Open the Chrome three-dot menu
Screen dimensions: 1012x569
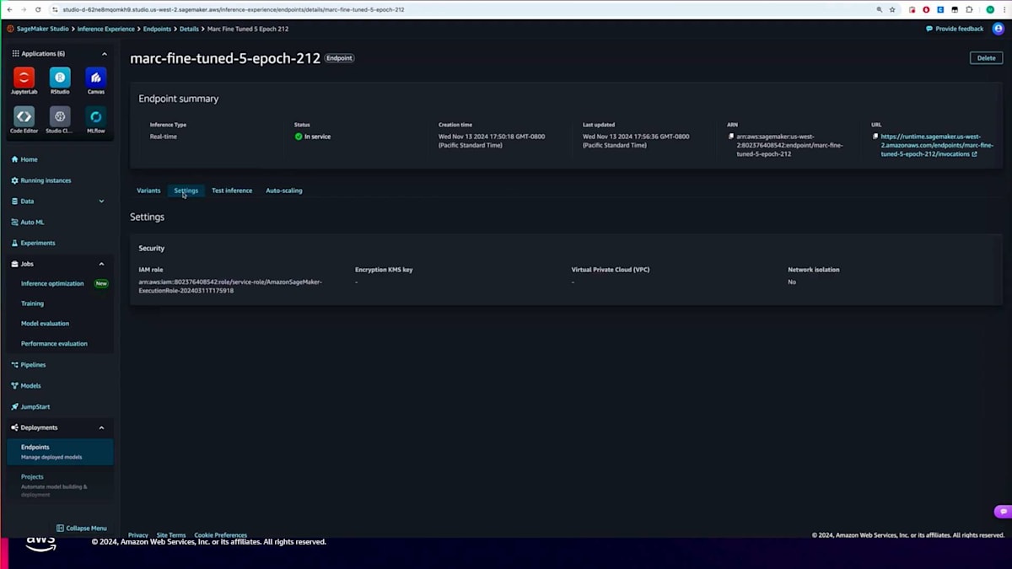(1004, 9)
